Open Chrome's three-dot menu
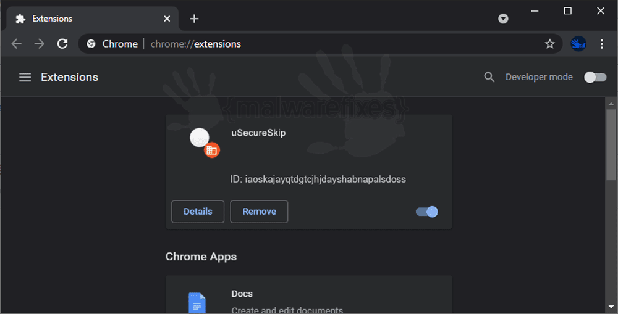This screenshot has height=314, width=618. click(602, 44)
